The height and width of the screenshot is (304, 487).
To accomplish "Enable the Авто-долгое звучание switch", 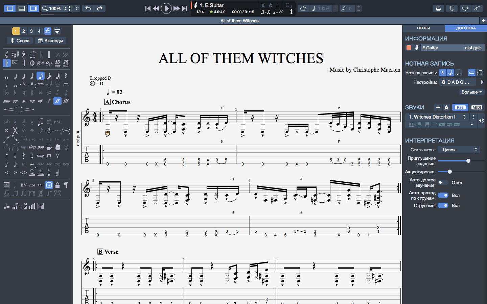I will click(443, 182).
